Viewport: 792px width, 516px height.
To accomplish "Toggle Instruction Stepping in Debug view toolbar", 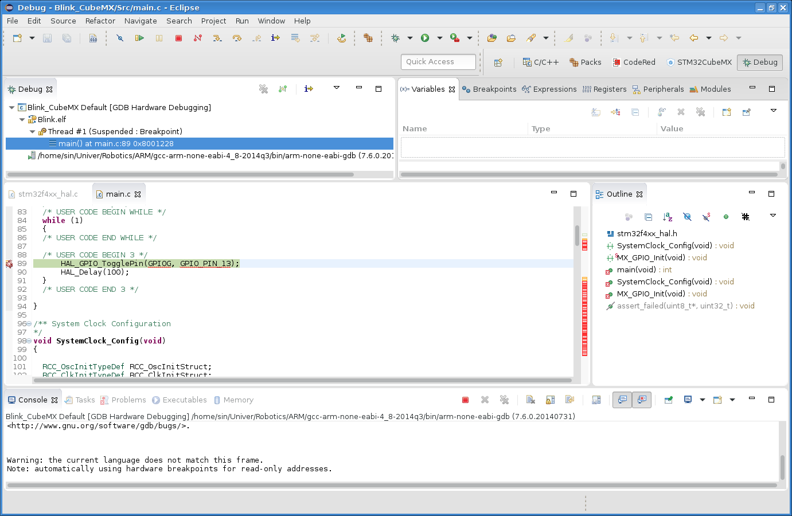I will pos(309,89).
